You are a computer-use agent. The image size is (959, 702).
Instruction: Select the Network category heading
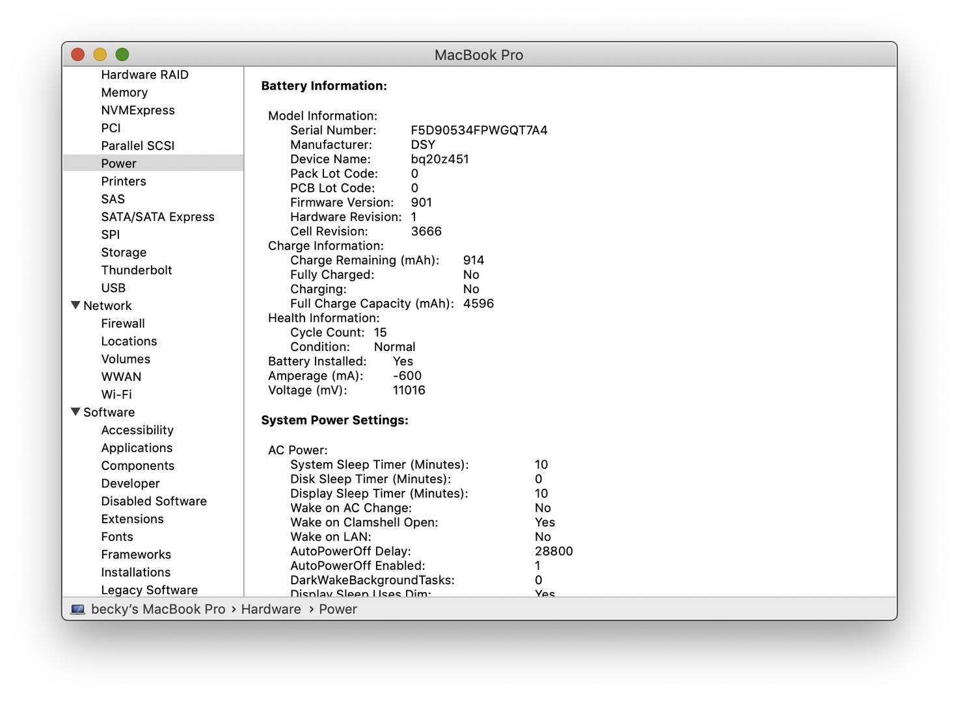[x=107, y=305]
